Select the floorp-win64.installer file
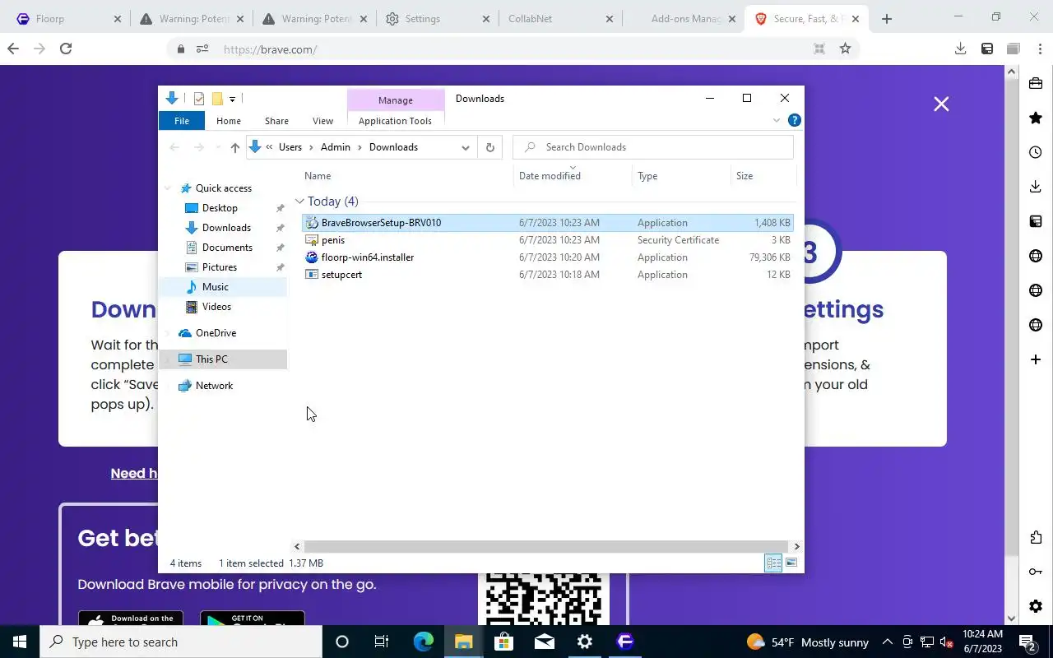 point(548,257)
